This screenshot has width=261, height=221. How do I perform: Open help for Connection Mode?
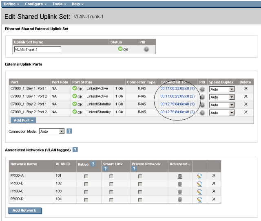(69, 131)
